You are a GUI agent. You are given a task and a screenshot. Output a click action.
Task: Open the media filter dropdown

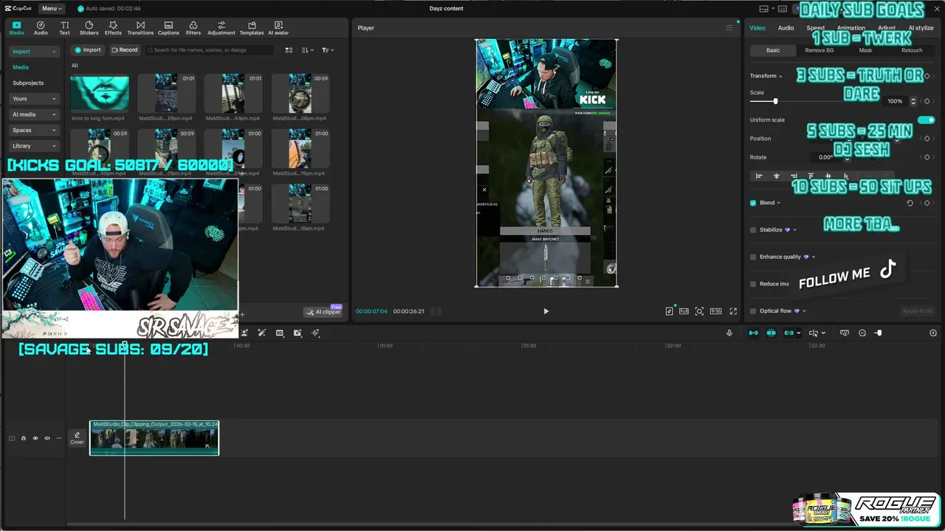[328, 50]
